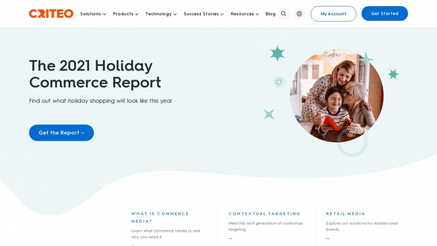Expand the Solutions dropdown
Screen dimensions: 437x246
coord(93,14)
